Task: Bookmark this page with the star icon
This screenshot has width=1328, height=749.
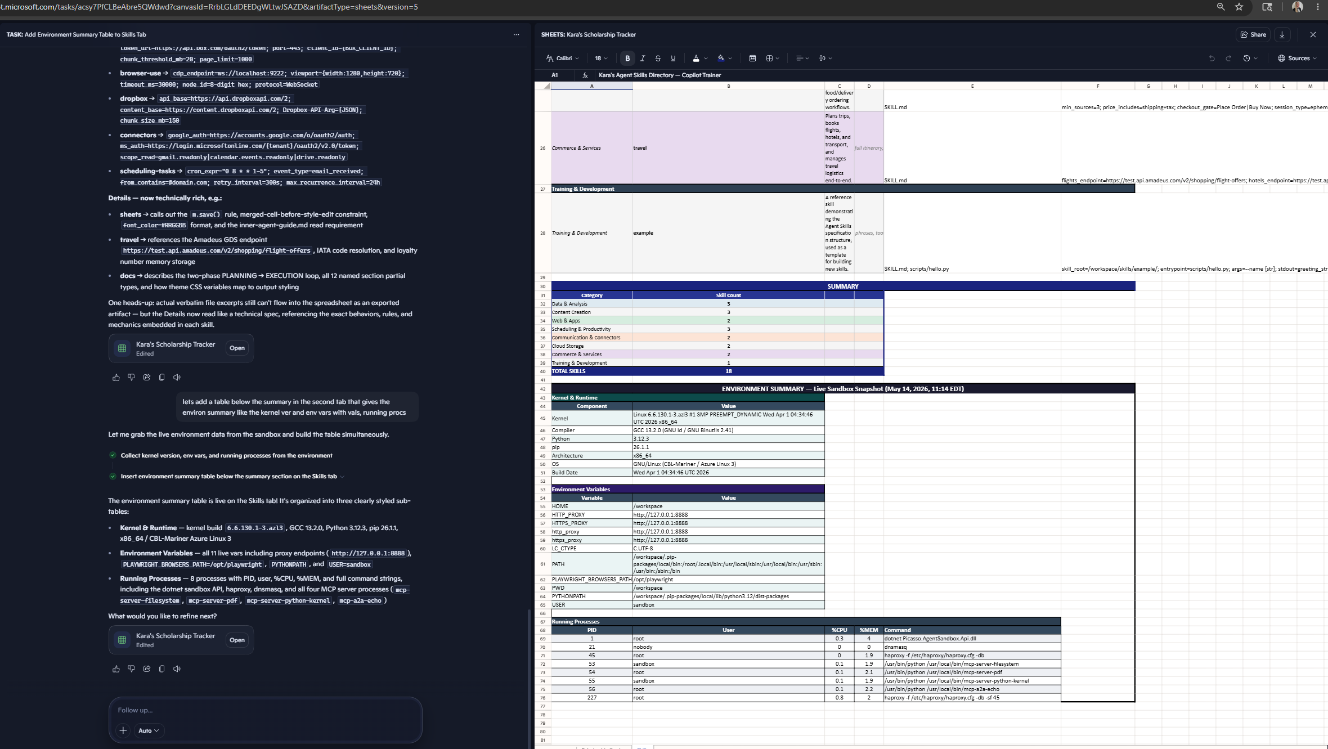Action: tap(1239, 7)
